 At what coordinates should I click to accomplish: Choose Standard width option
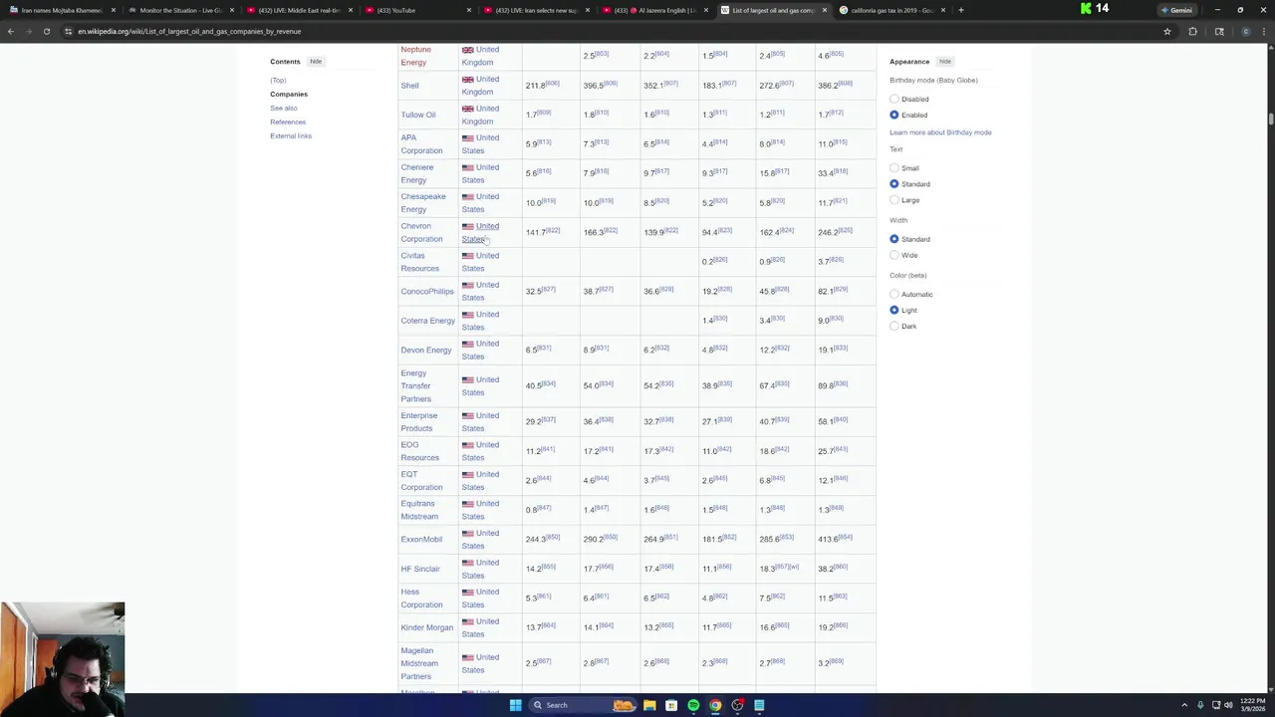tap(894, 239)
